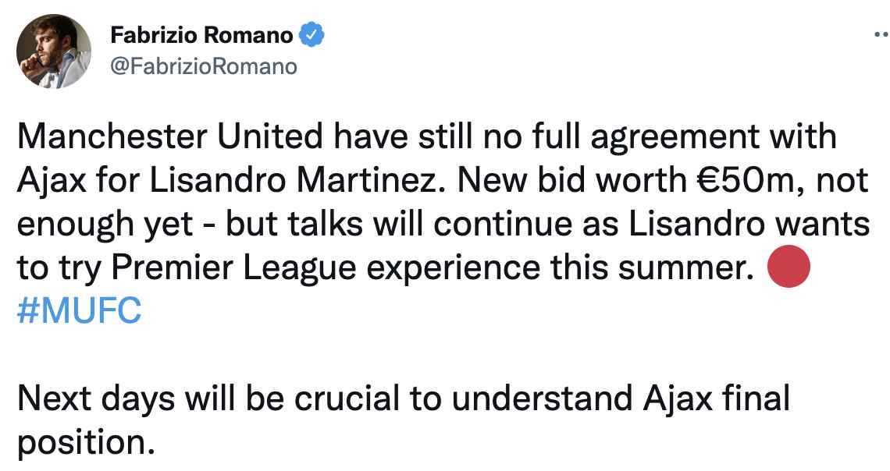
Task: Click the Fabrizio Romano display name
Action: click(202, 35)
